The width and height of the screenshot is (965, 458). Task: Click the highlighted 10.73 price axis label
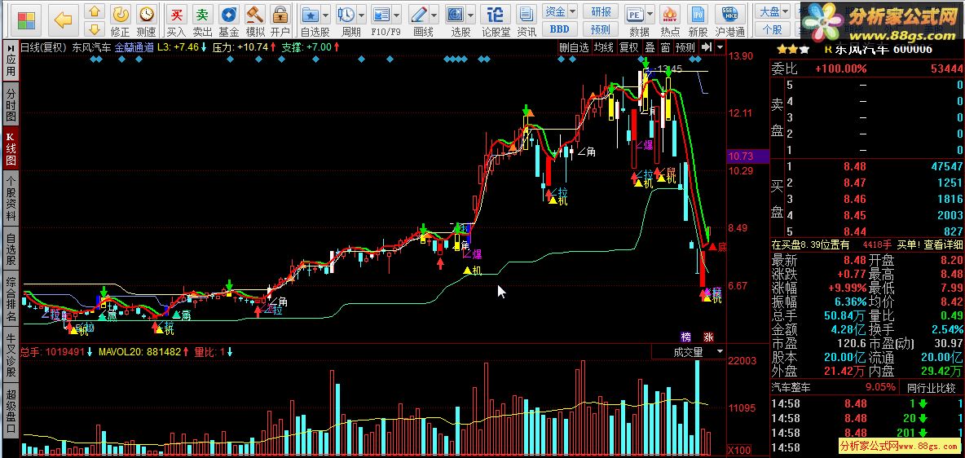click(x=747, y=156)
